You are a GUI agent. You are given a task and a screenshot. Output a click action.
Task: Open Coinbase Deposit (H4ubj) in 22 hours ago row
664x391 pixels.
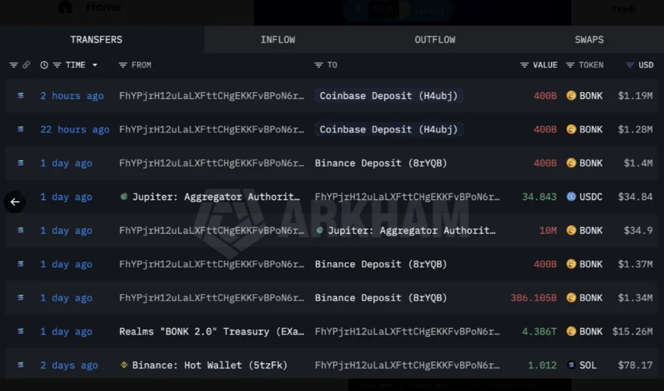(389, 130)
